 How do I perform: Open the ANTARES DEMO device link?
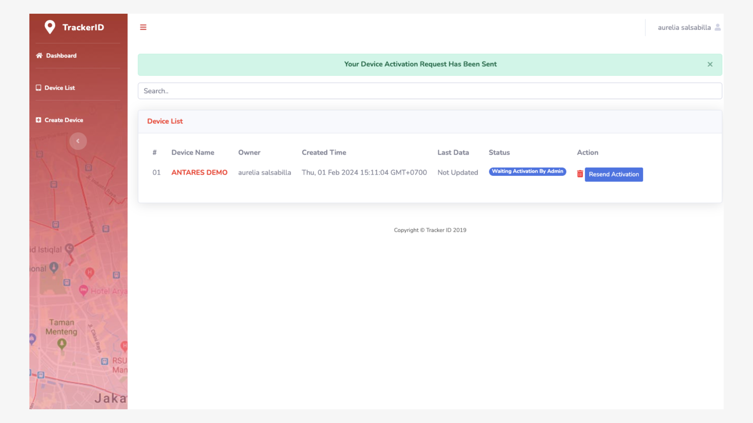coord(199,172)
